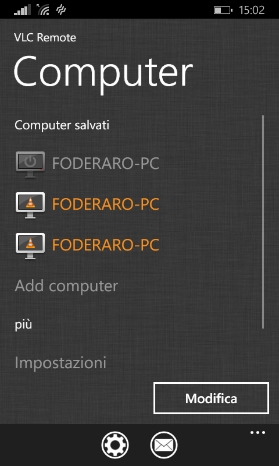Screen dimensions: 279x466
Task: Tap the battery icon in status bar
Action: 223,10
